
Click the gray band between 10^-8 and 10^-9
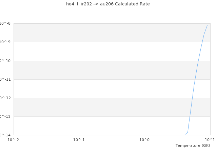coord(102,33)
